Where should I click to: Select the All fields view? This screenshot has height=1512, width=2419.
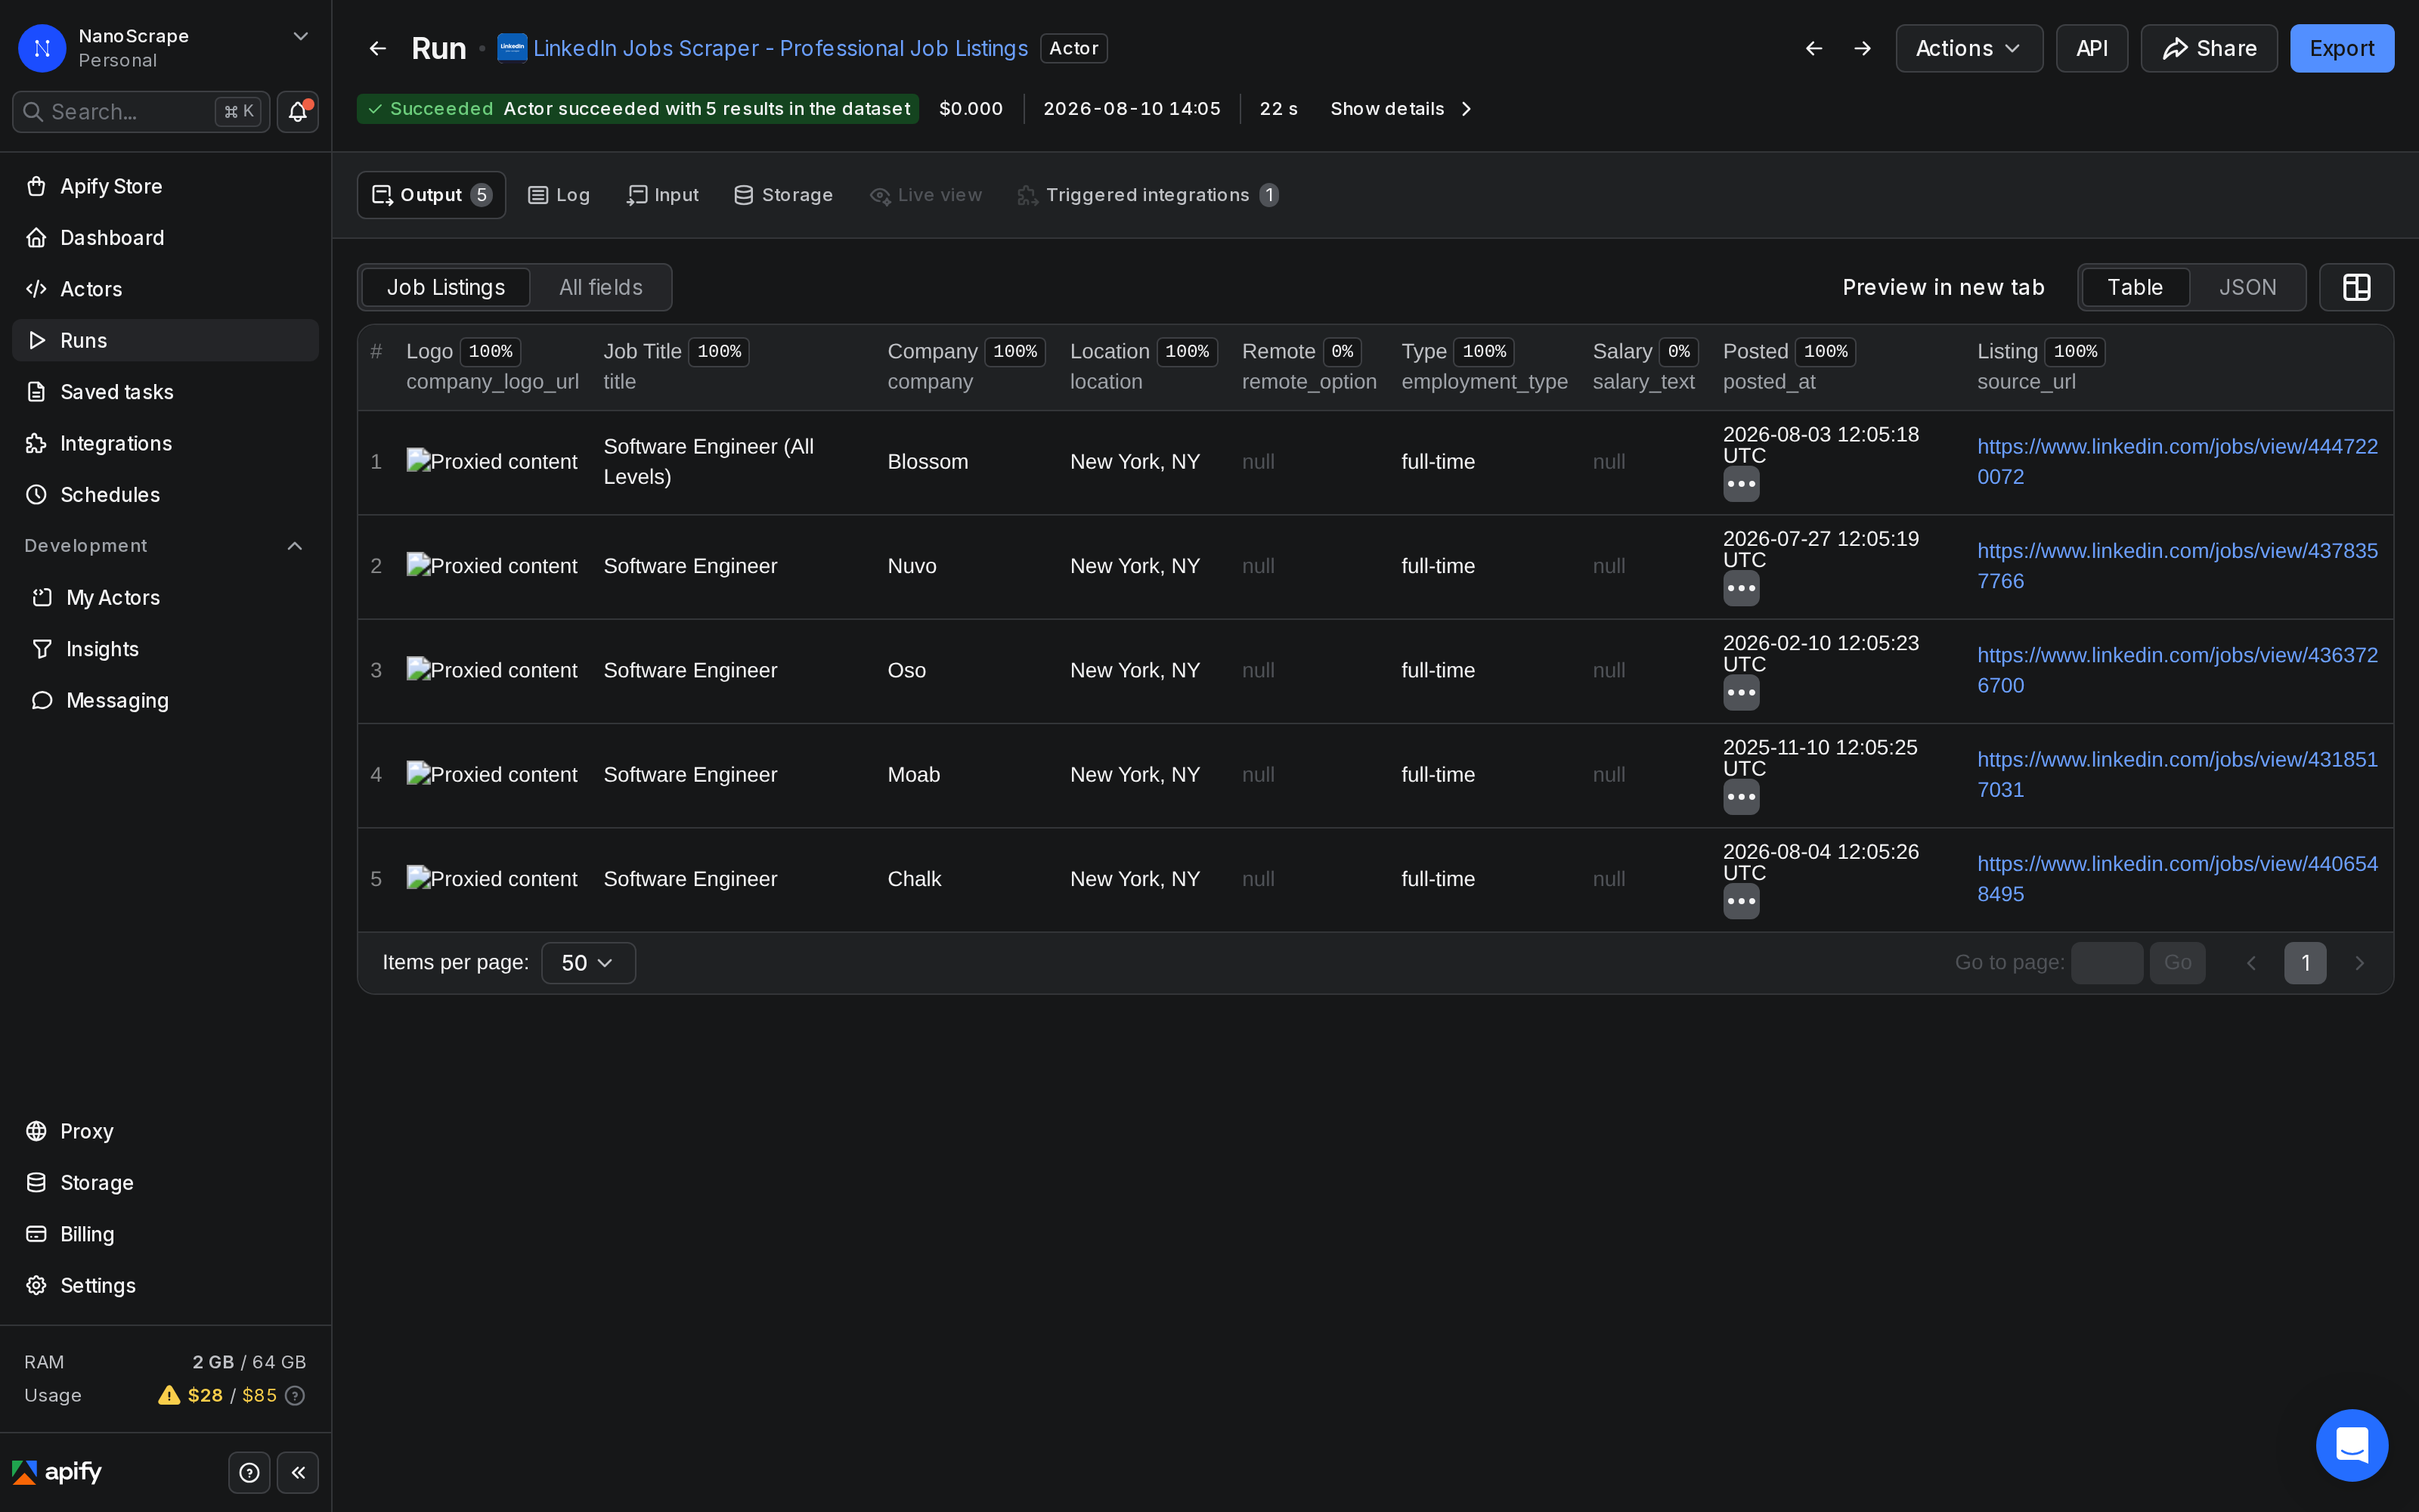pyautogui.click(x=601, y=288)
